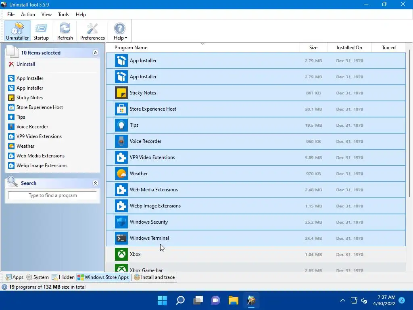This screenshot has width=413, height=310.
Task: Select the Windows Security program name
Action: 149,222
